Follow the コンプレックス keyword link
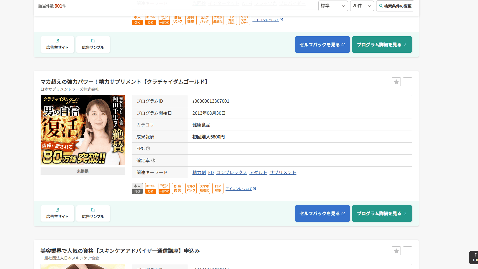The width and height of the screenshot is (478, 269). (x=232, y=172)
